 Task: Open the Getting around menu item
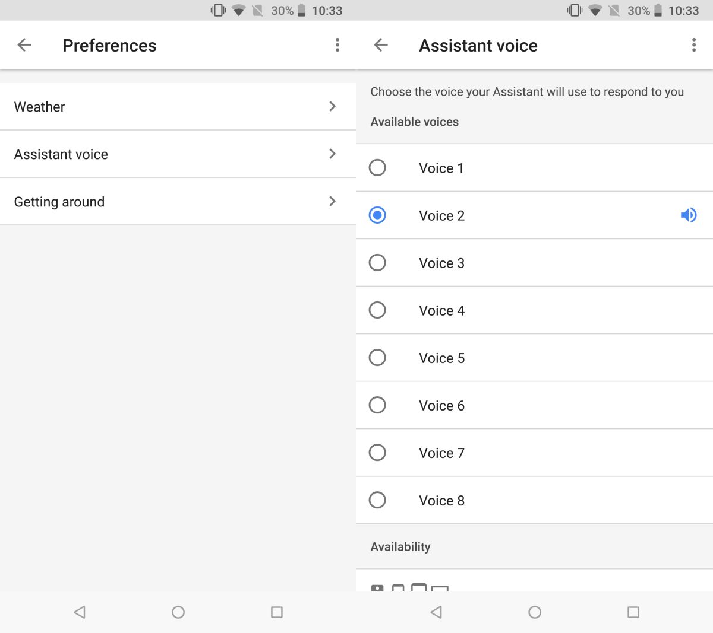(x=178, y=202)
